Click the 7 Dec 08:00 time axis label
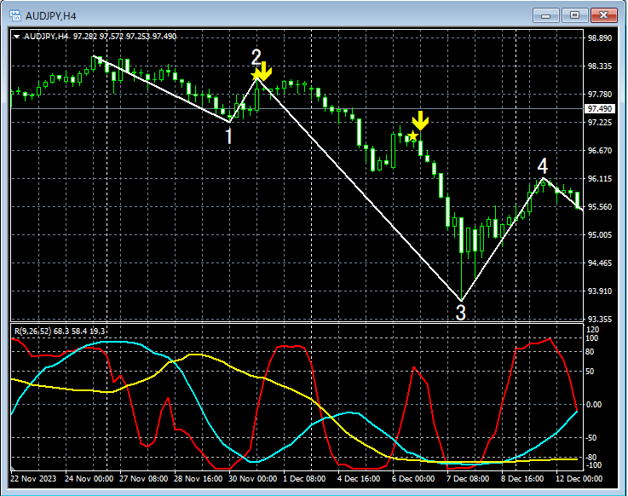Viewport: 628px width, 496px height. click(x=468, y=479)
